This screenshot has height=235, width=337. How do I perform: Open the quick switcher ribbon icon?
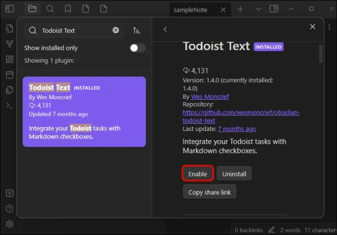(x=9, y=29)
